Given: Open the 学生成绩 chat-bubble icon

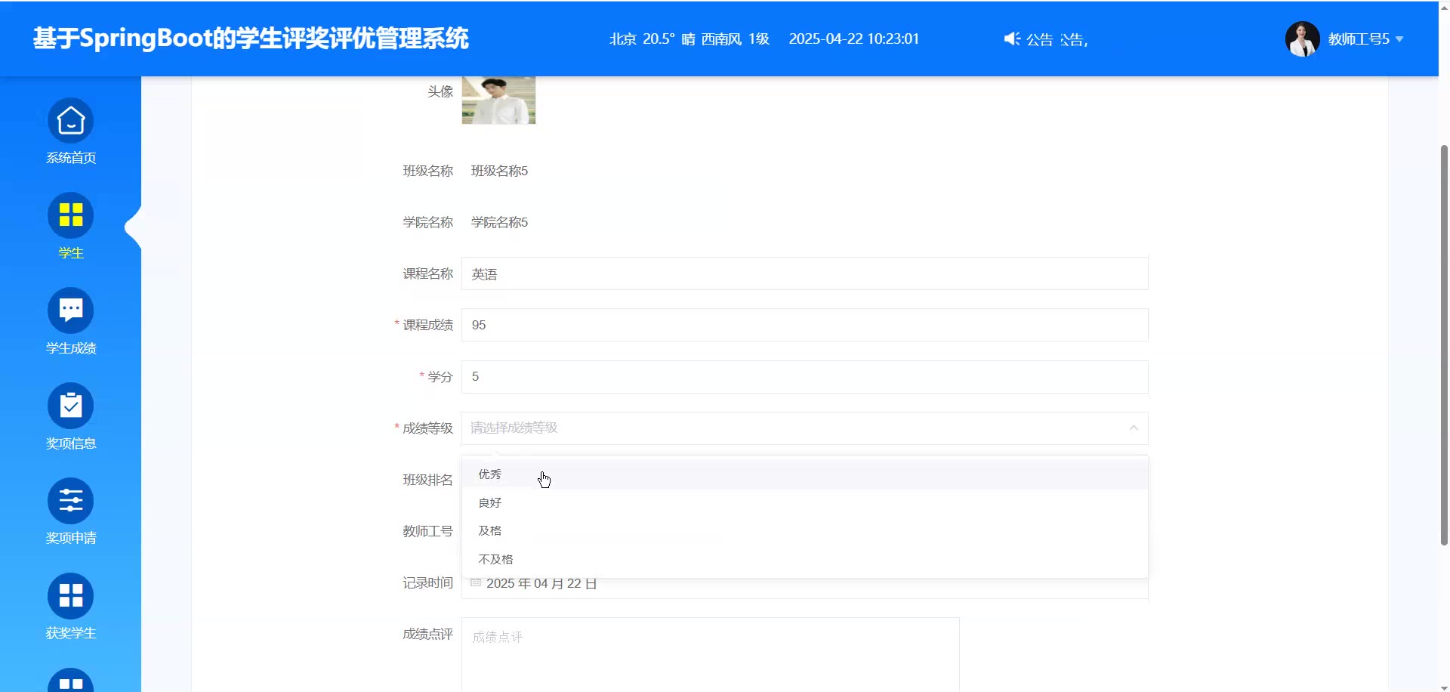Looking at the screenshot, I should click(70, 310).
